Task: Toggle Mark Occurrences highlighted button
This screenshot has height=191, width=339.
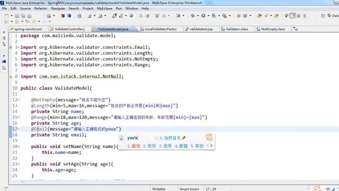Action: coord(292,15)
